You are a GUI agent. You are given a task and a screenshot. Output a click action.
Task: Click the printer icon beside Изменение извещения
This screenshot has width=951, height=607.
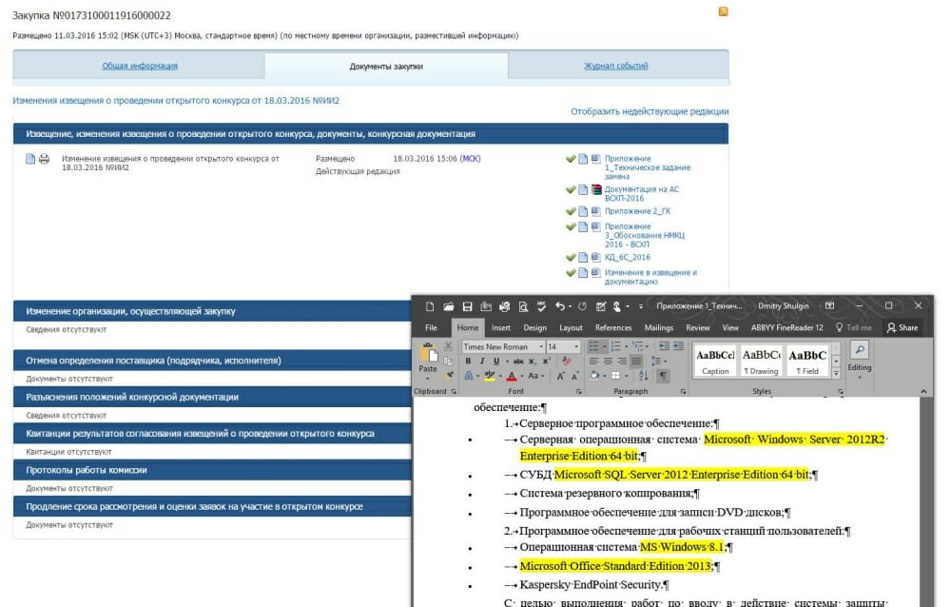tap(45, 159)
